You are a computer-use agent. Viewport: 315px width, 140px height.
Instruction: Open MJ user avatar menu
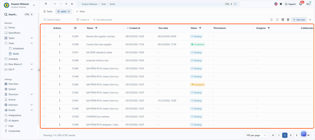pos(308,4)
